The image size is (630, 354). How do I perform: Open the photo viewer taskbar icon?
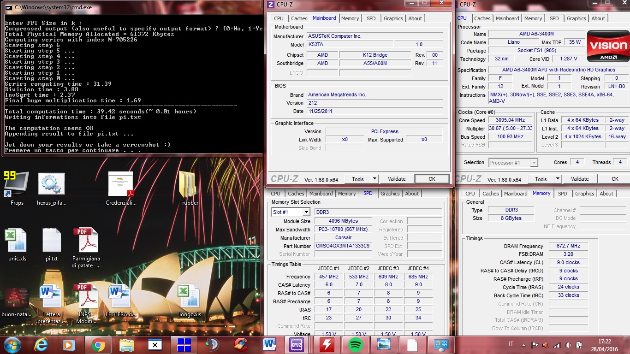click(x=383, y=344)
